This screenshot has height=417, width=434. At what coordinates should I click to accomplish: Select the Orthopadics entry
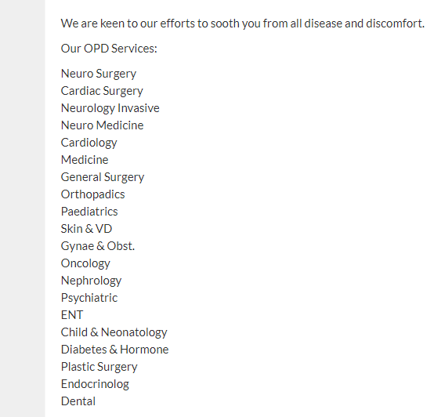coord(92,194)
